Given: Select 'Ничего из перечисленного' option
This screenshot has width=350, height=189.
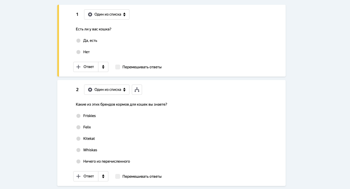Looking at the screenshot, I should point(79,162).
